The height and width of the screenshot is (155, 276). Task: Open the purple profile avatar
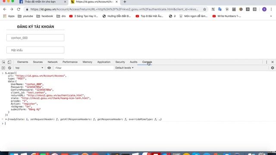coord(264,9)
